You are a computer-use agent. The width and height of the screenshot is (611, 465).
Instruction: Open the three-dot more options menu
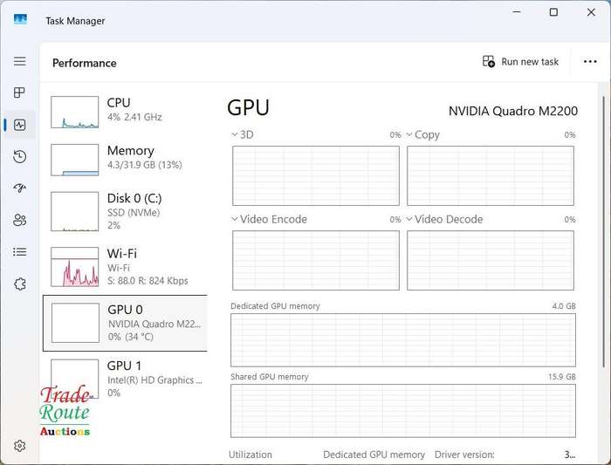[x=590, y=62]
